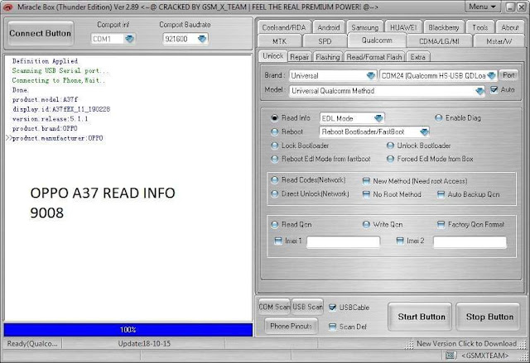Select the Read Info radio button
Viewport: 530px width, 363px height.
click(x=274, y=117)
